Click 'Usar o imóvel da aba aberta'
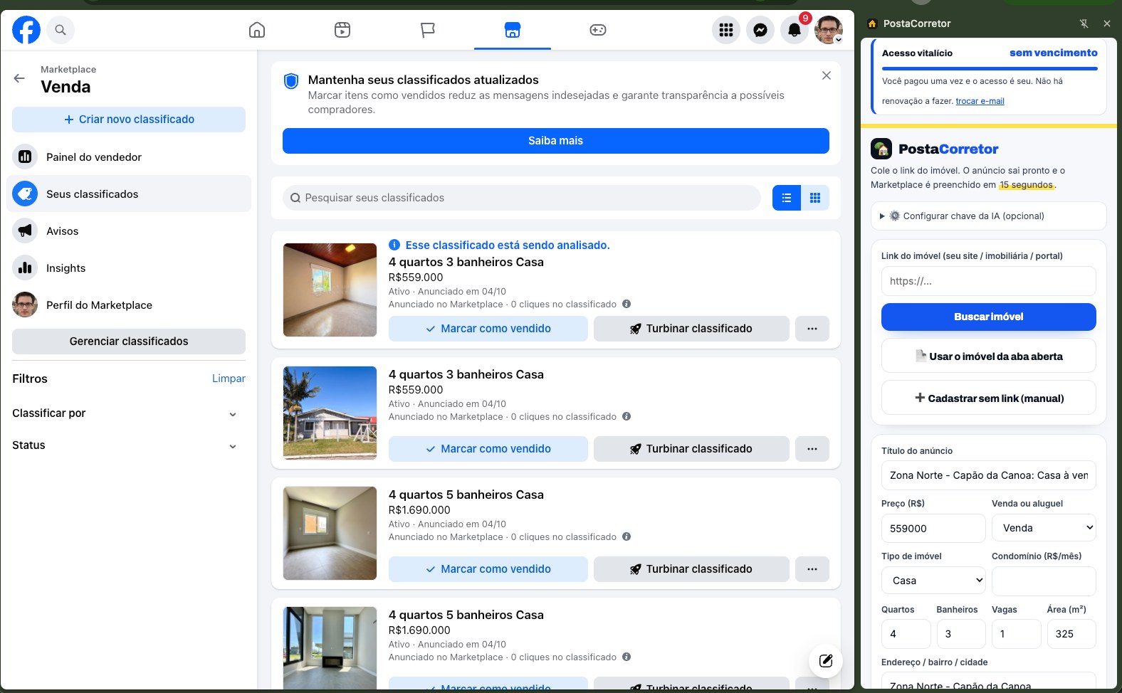Screen dimensions: 1122x693 click(989, 356)
